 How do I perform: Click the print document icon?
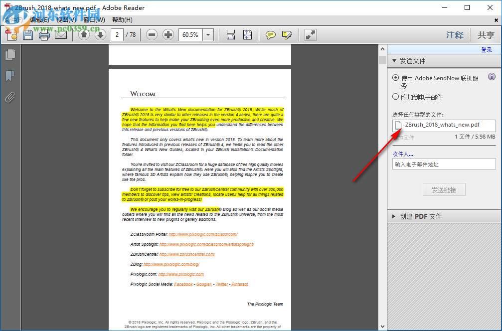point(44,34)
